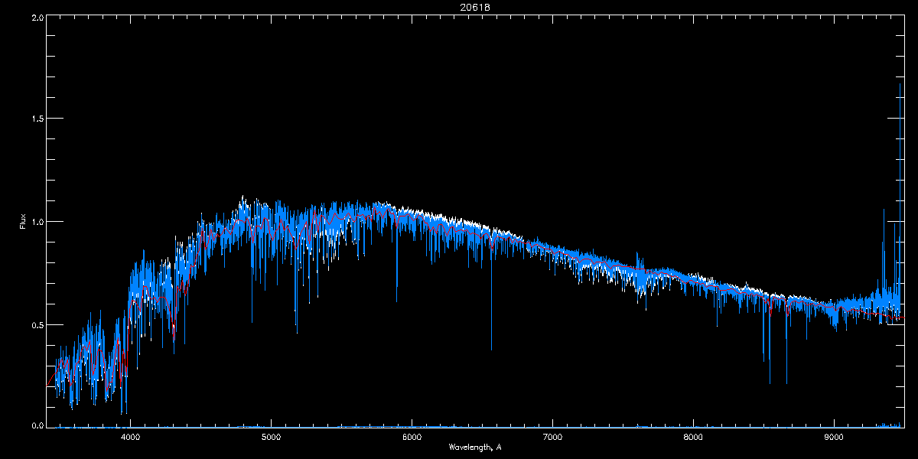Click the 4000 wavelength tick label

[x=130, y=438]
